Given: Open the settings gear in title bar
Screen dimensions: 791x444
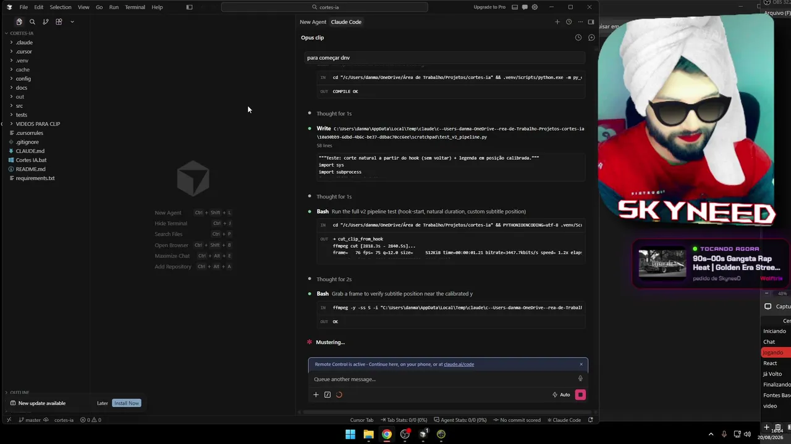Looking at the screenshot, I should (535, 7).
